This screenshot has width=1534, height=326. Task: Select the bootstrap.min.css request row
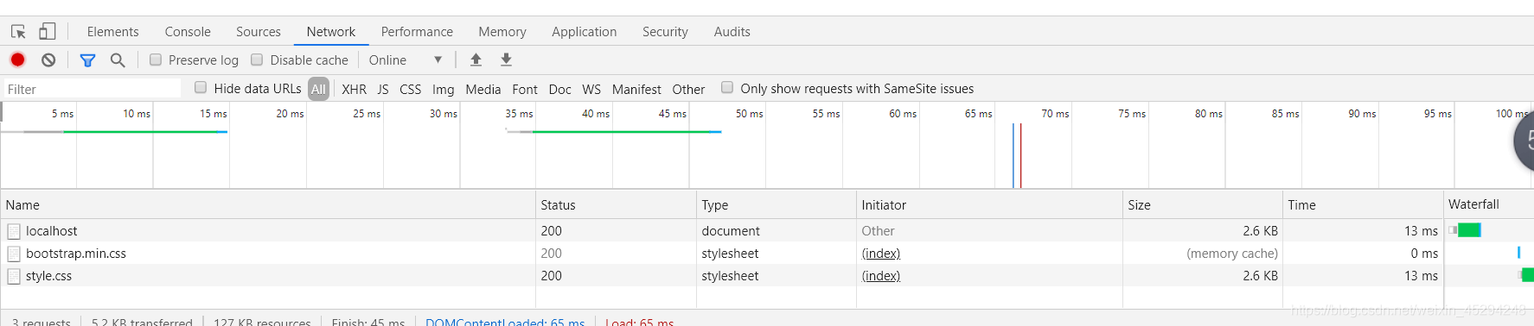(x=767, y=254)
